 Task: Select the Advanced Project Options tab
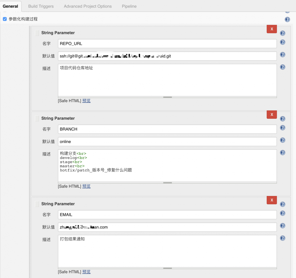pos(87,6)
